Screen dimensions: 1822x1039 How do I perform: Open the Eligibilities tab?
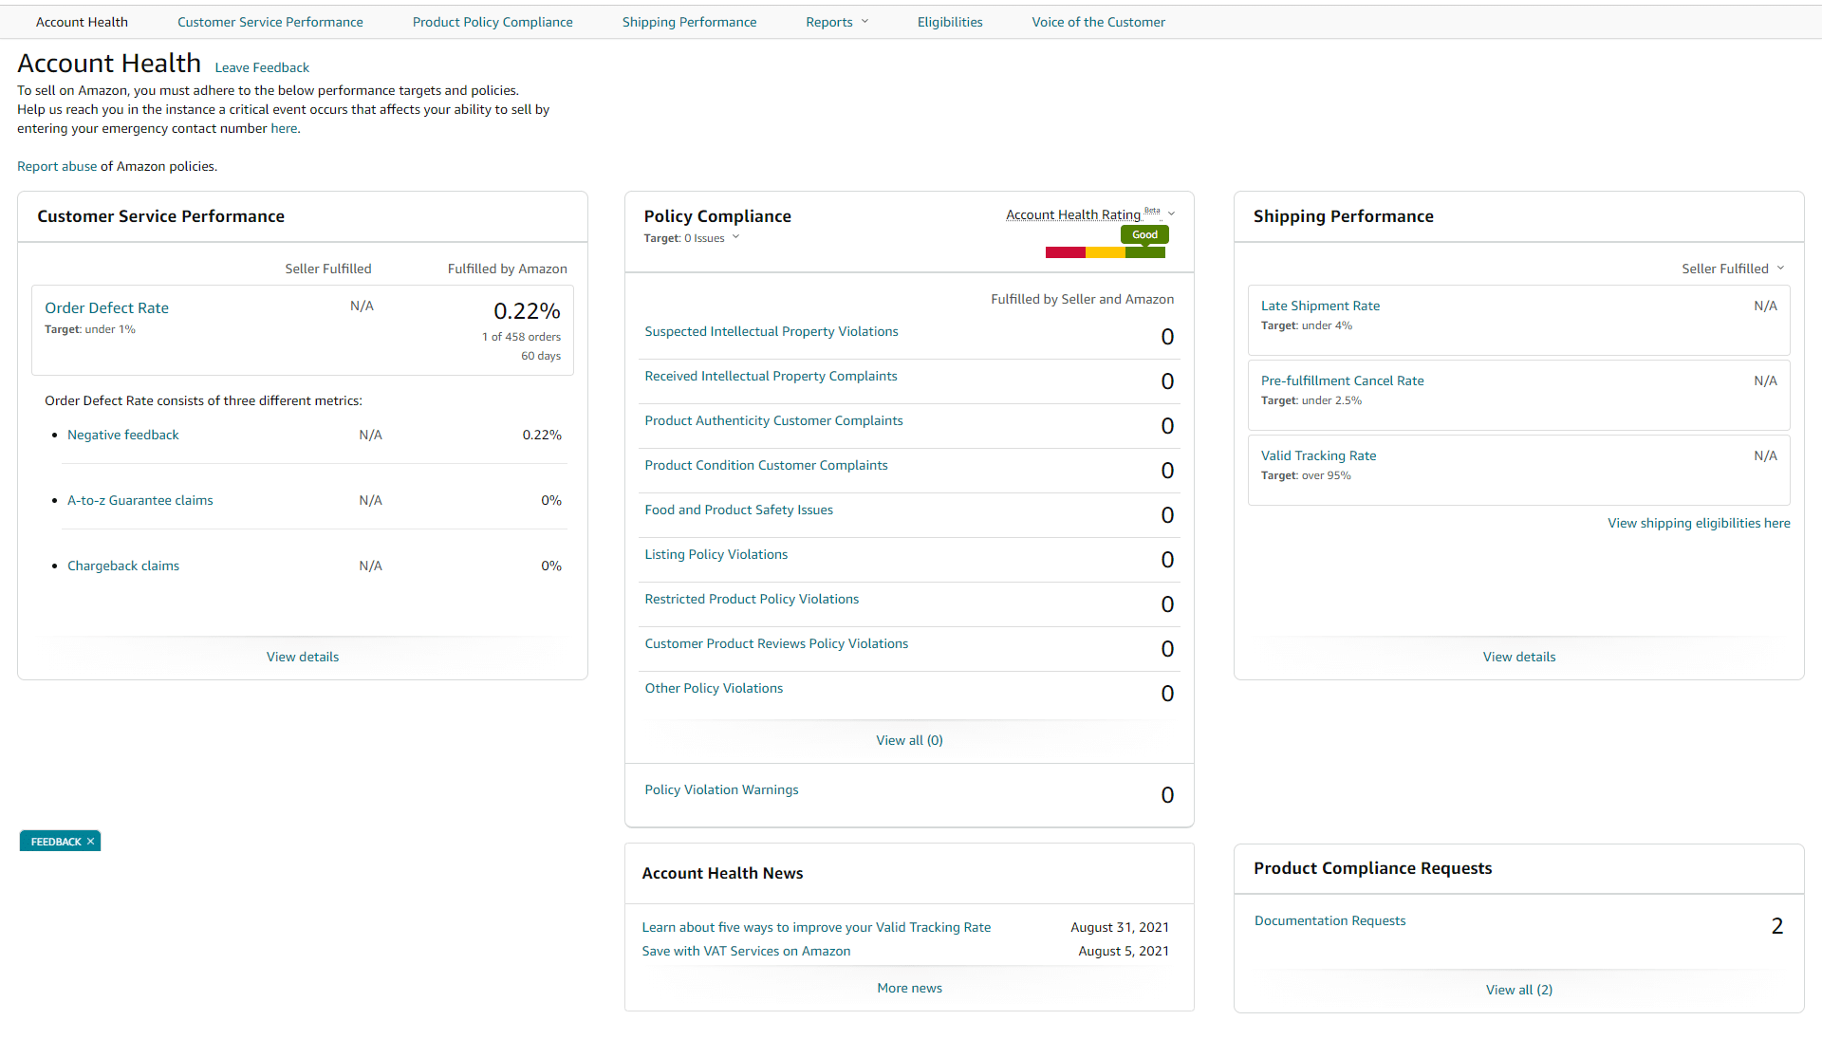click(x=950, y=22)
